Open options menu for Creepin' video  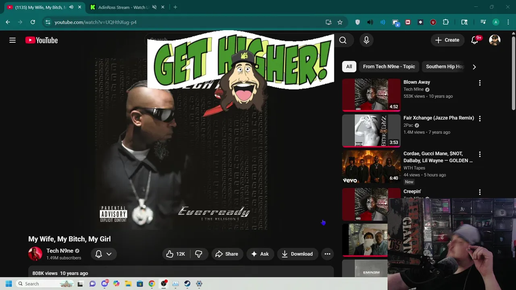(x=480, y=193)
